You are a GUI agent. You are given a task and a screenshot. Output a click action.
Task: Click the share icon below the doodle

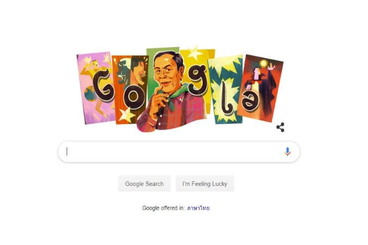click(x=280, y=127)
